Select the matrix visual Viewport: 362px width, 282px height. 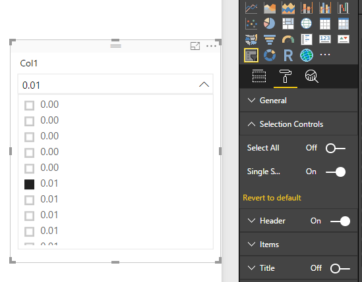344,24
